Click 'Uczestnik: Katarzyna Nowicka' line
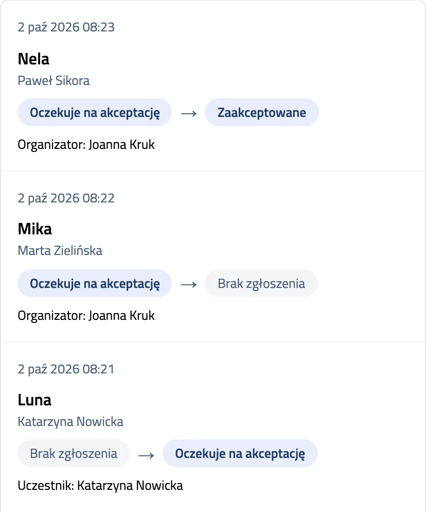This screenshot has width=426, height=512. 100,486
